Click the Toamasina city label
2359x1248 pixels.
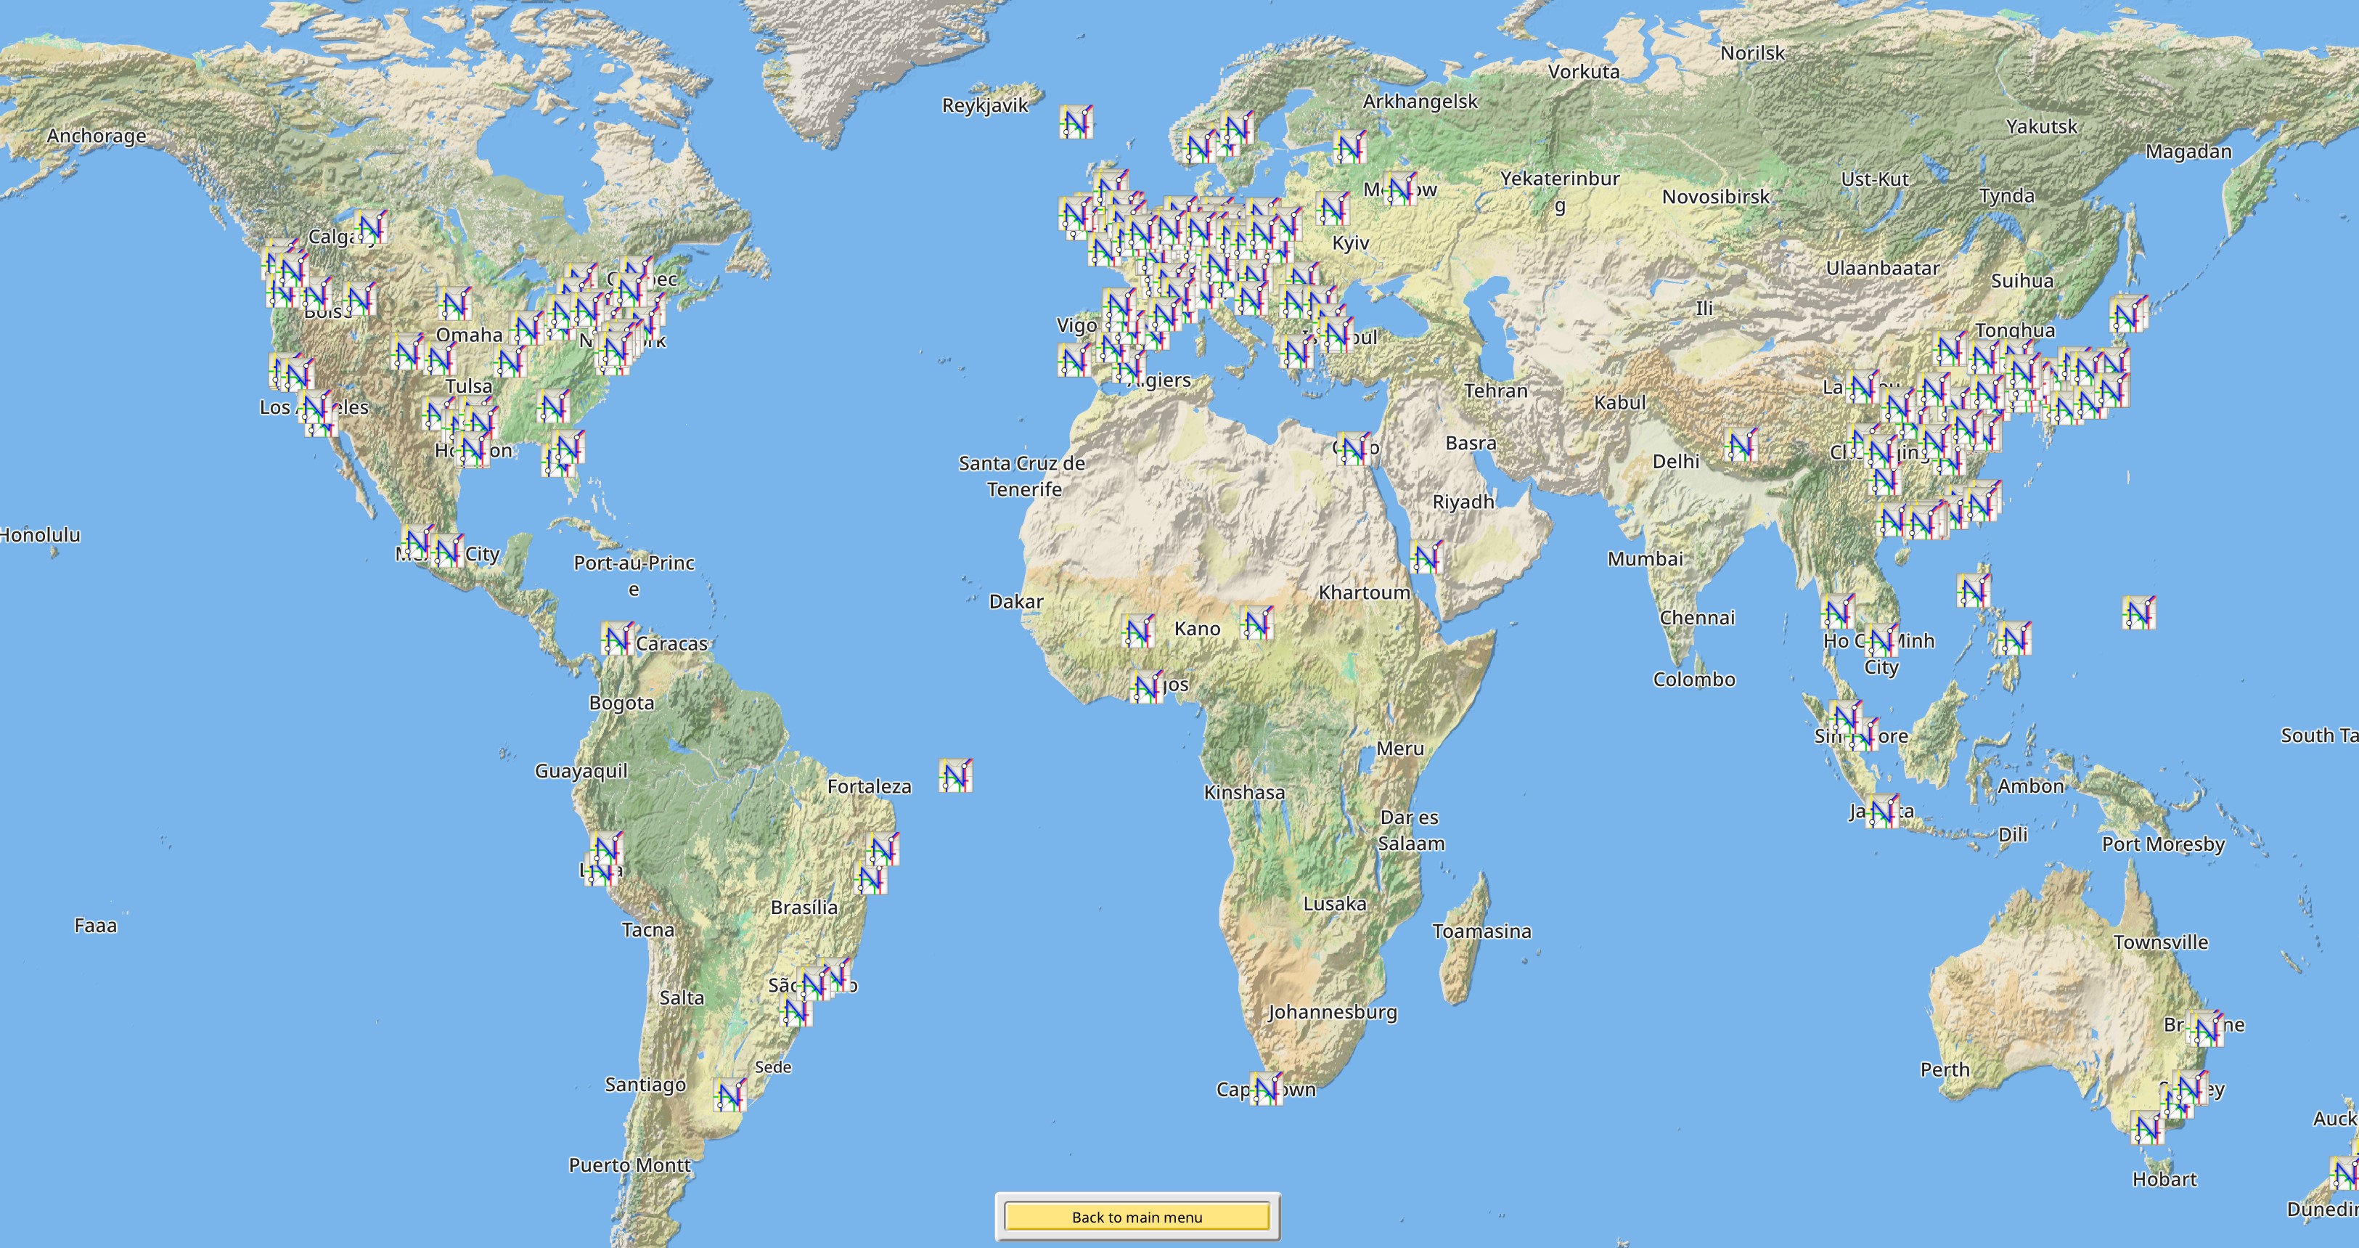(x=1481, y=931)
